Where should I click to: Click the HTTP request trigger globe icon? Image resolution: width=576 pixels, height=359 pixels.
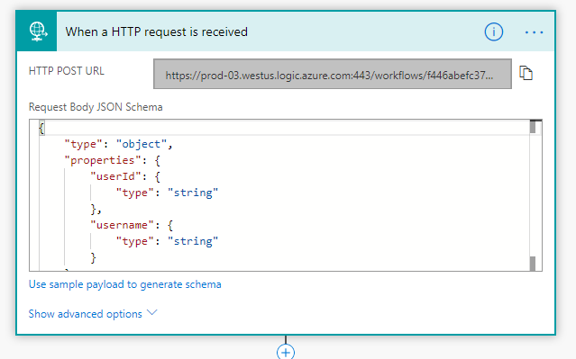tap(37, 31)
